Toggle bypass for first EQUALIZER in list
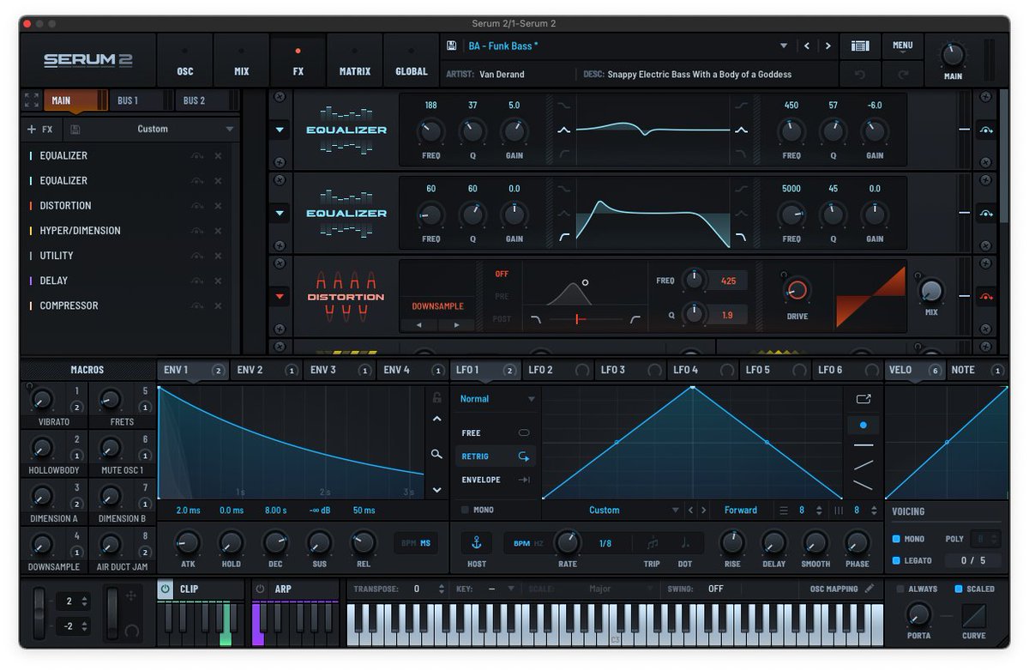Image resolution: width=1029 pixels, height=671 pixels. pyautogui.click(x=197, y=156)
